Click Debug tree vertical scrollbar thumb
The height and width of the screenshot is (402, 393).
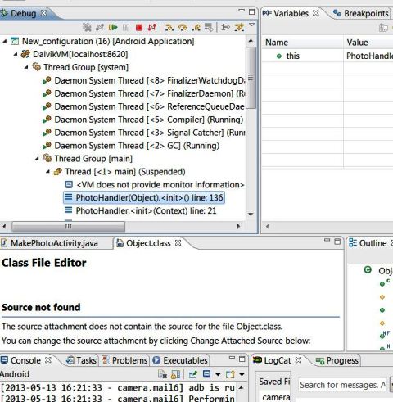pyautogui.click(x=251, y=78)
